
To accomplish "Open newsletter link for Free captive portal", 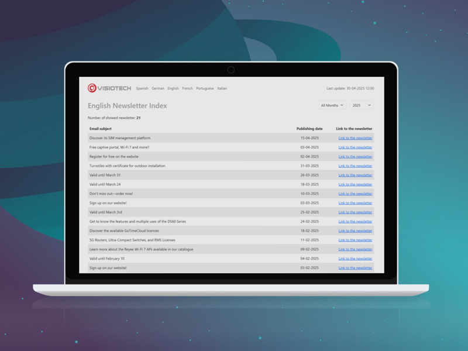I will [355, 147].
